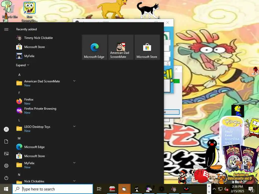Viewport: 259px width, 194px height.
Task: Open the clock showing 2:36 PM
Action: tap(237, 189)
